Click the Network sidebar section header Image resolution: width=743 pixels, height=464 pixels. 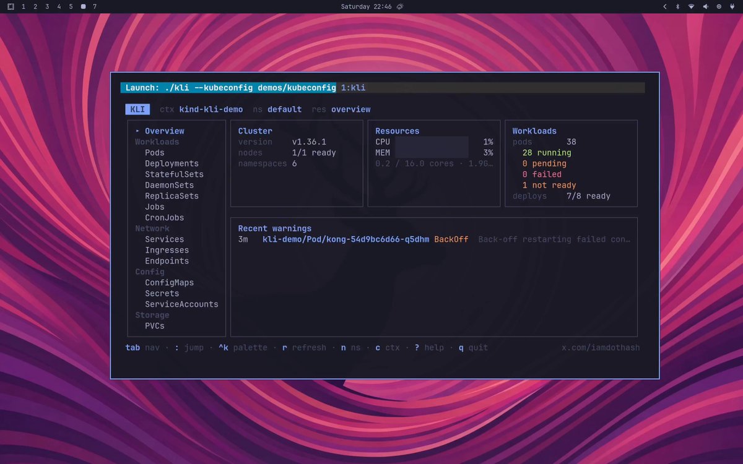(x=152, y=228)
